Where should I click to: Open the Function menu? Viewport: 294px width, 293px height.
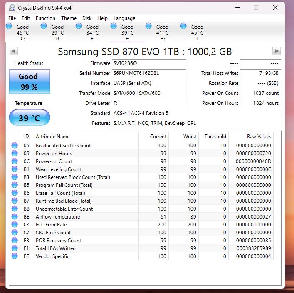(45, 18)
